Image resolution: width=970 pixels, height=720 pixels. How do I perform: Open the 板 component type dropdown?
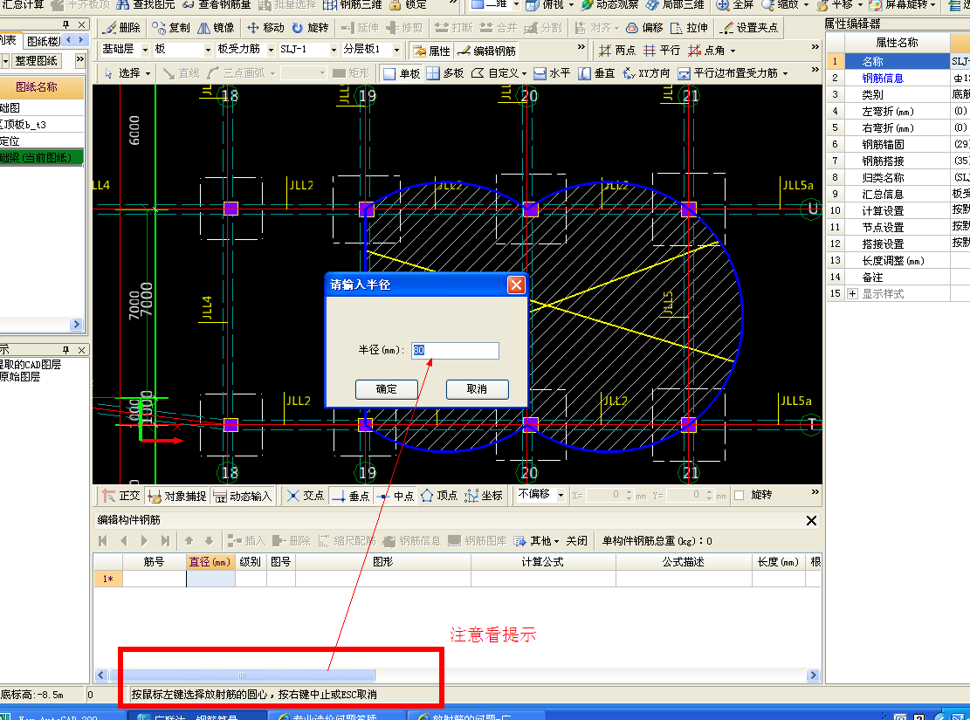pyautogui.click(x=208, y=50)
